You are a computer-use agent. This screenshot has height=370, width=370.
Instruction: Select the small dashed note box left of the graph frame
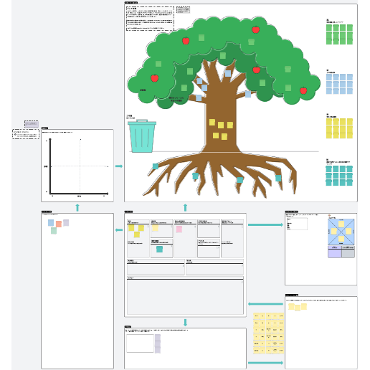click(26, 134)
